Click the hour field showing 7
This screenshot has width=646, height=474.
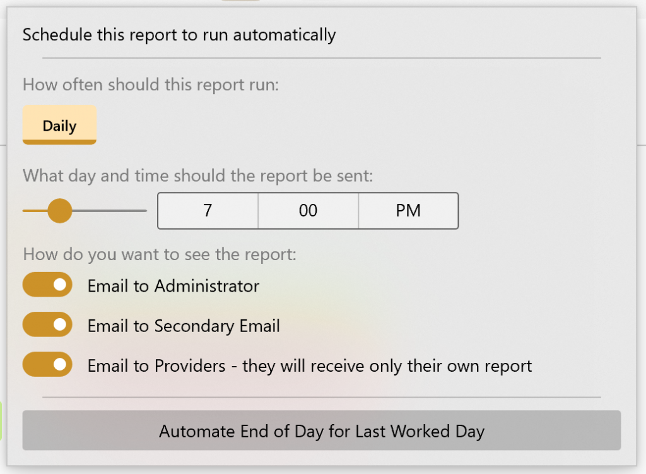tap(208, 211)
